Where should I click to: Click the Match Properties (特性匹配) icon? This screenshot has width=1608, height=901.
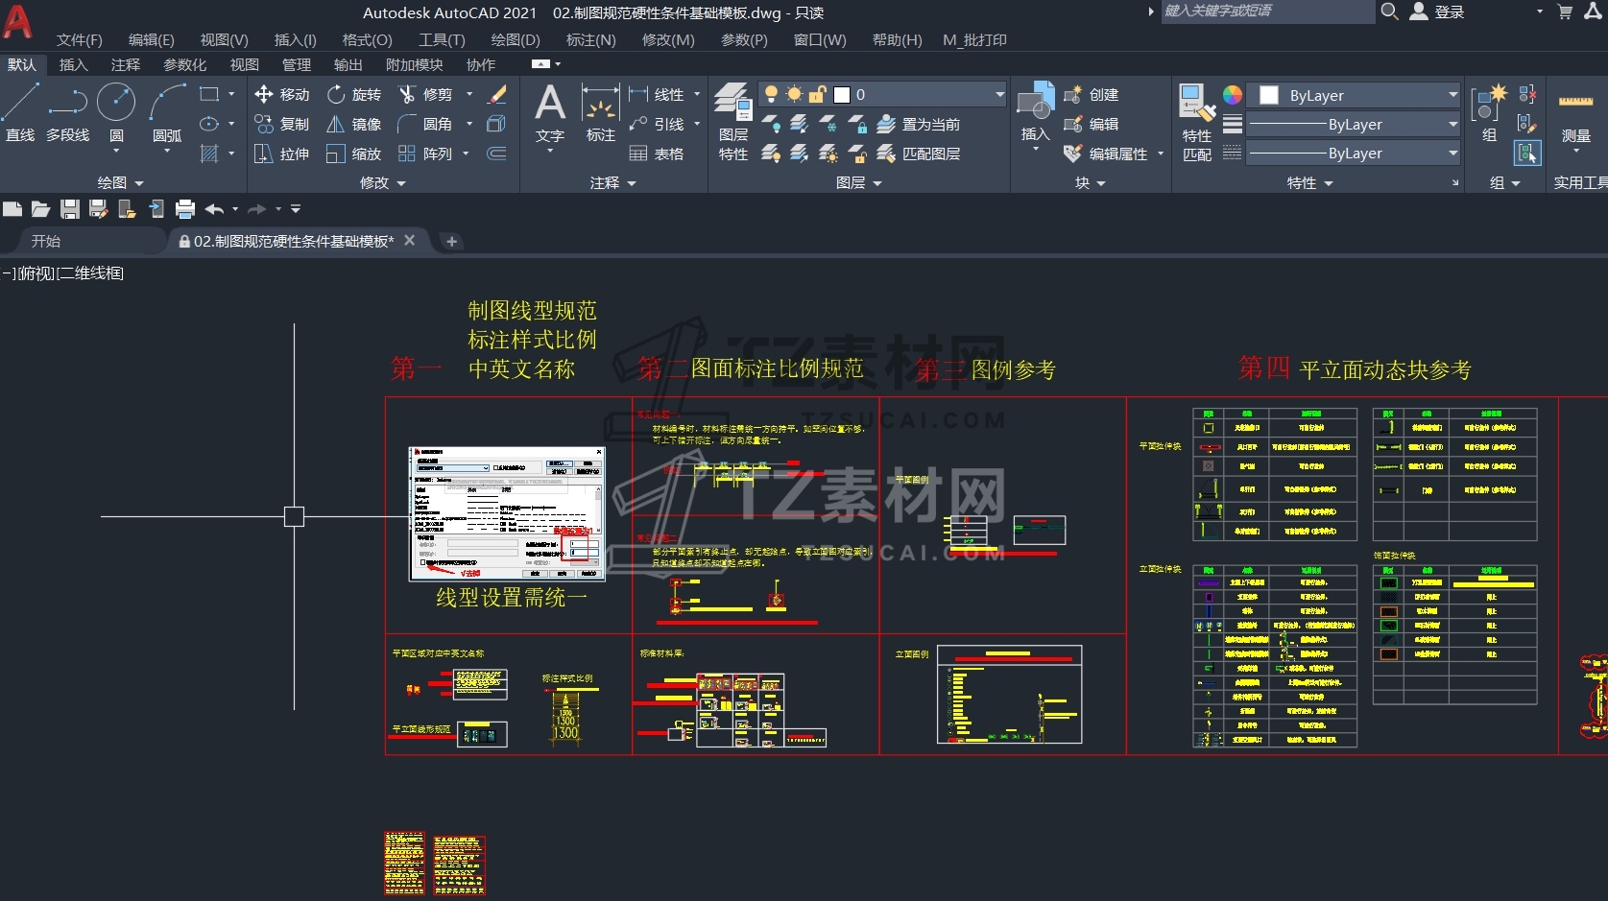click(1197, 123)
